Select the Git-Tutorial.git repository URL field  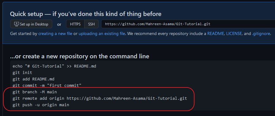point(188,24)
